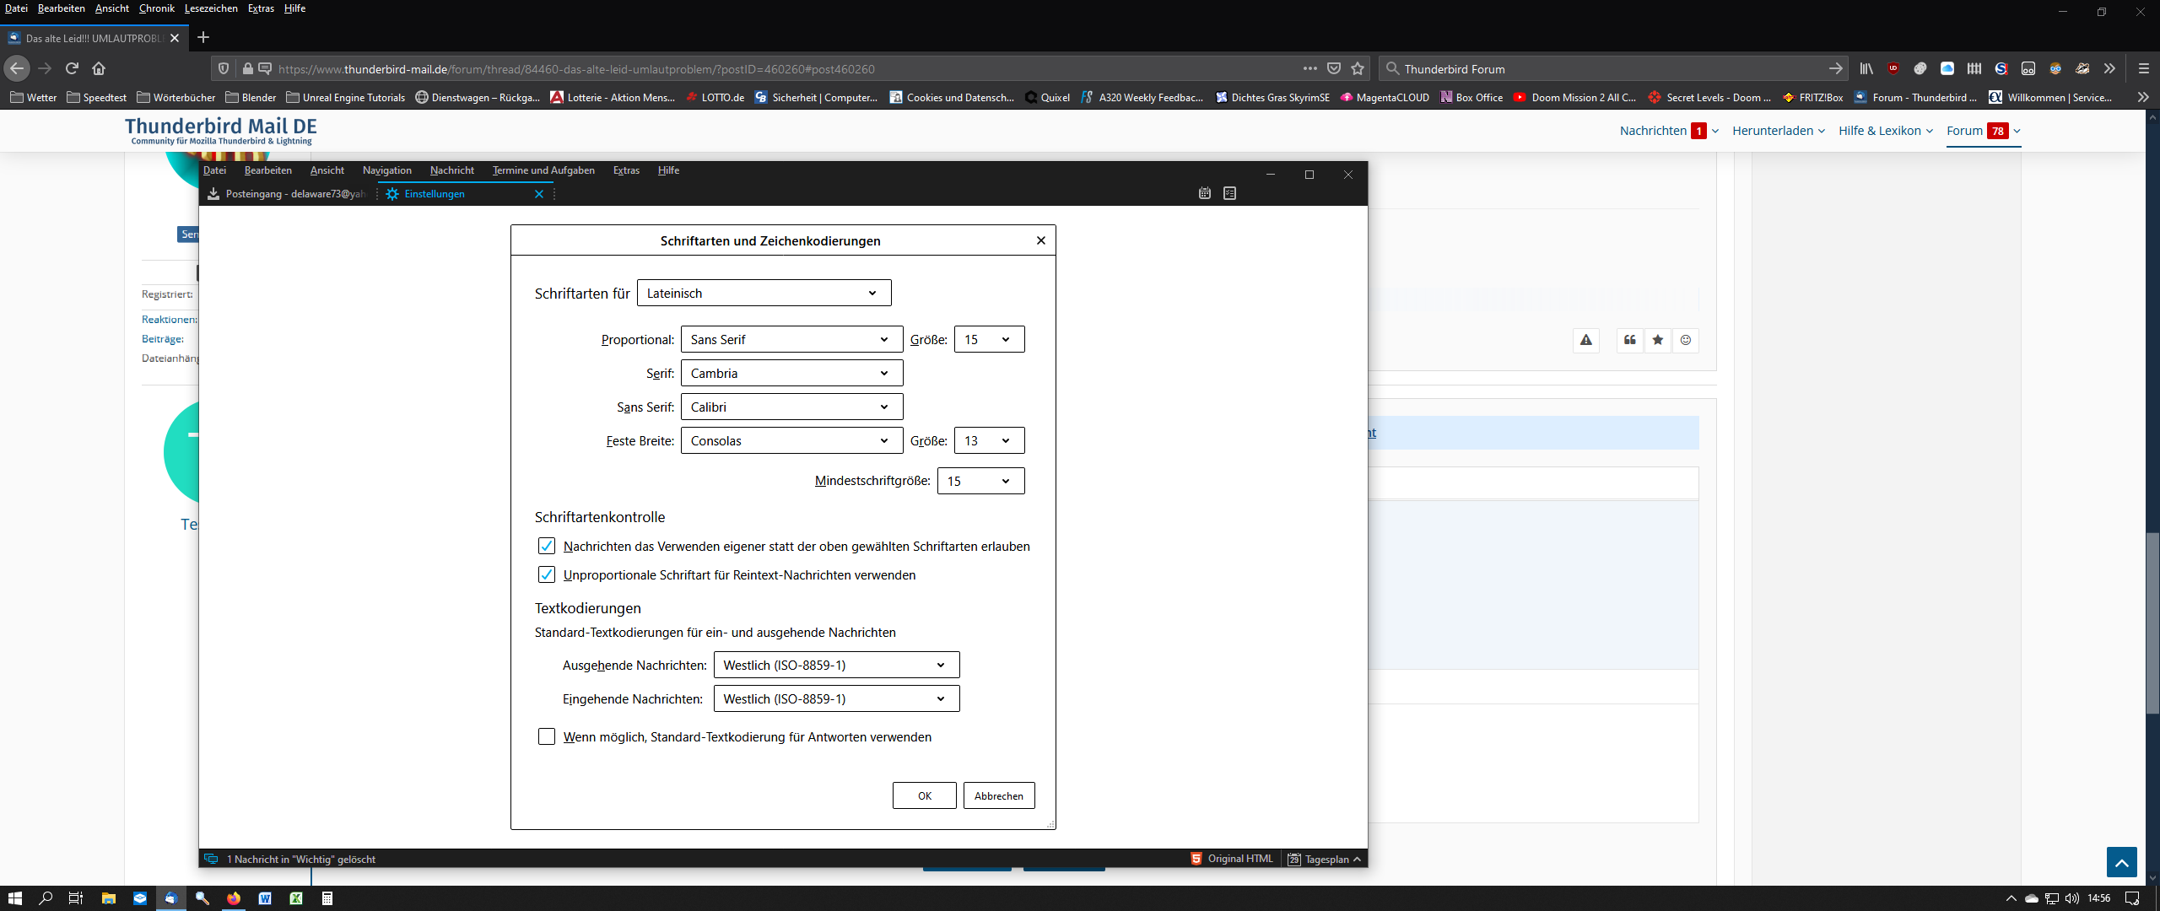
Task: Uncheck allowing messages to use own fonts
Action: [547, 546]
